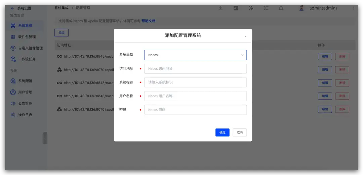Open the 系统类型 Nacos dropdown

tap(195, 55)
